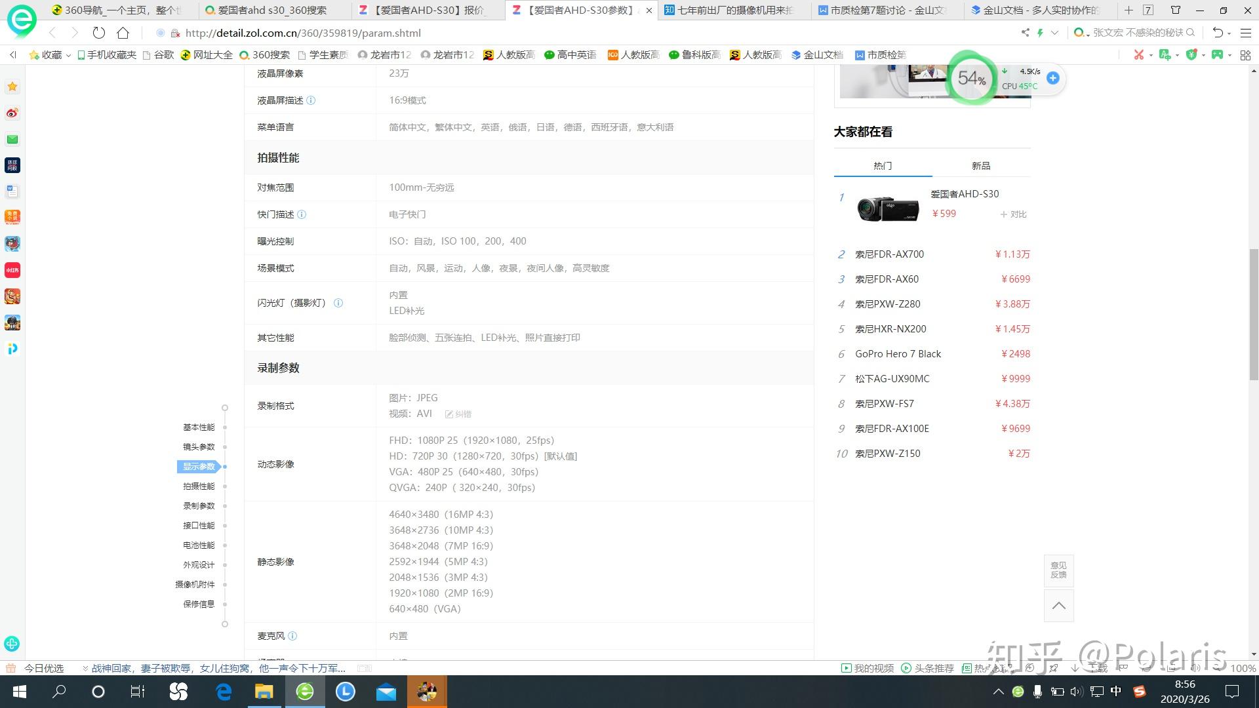Toggle the taskbar microphone tray icon
Image resolution: width=1259 pixels, height=708 pixels.
[1037, 691]
